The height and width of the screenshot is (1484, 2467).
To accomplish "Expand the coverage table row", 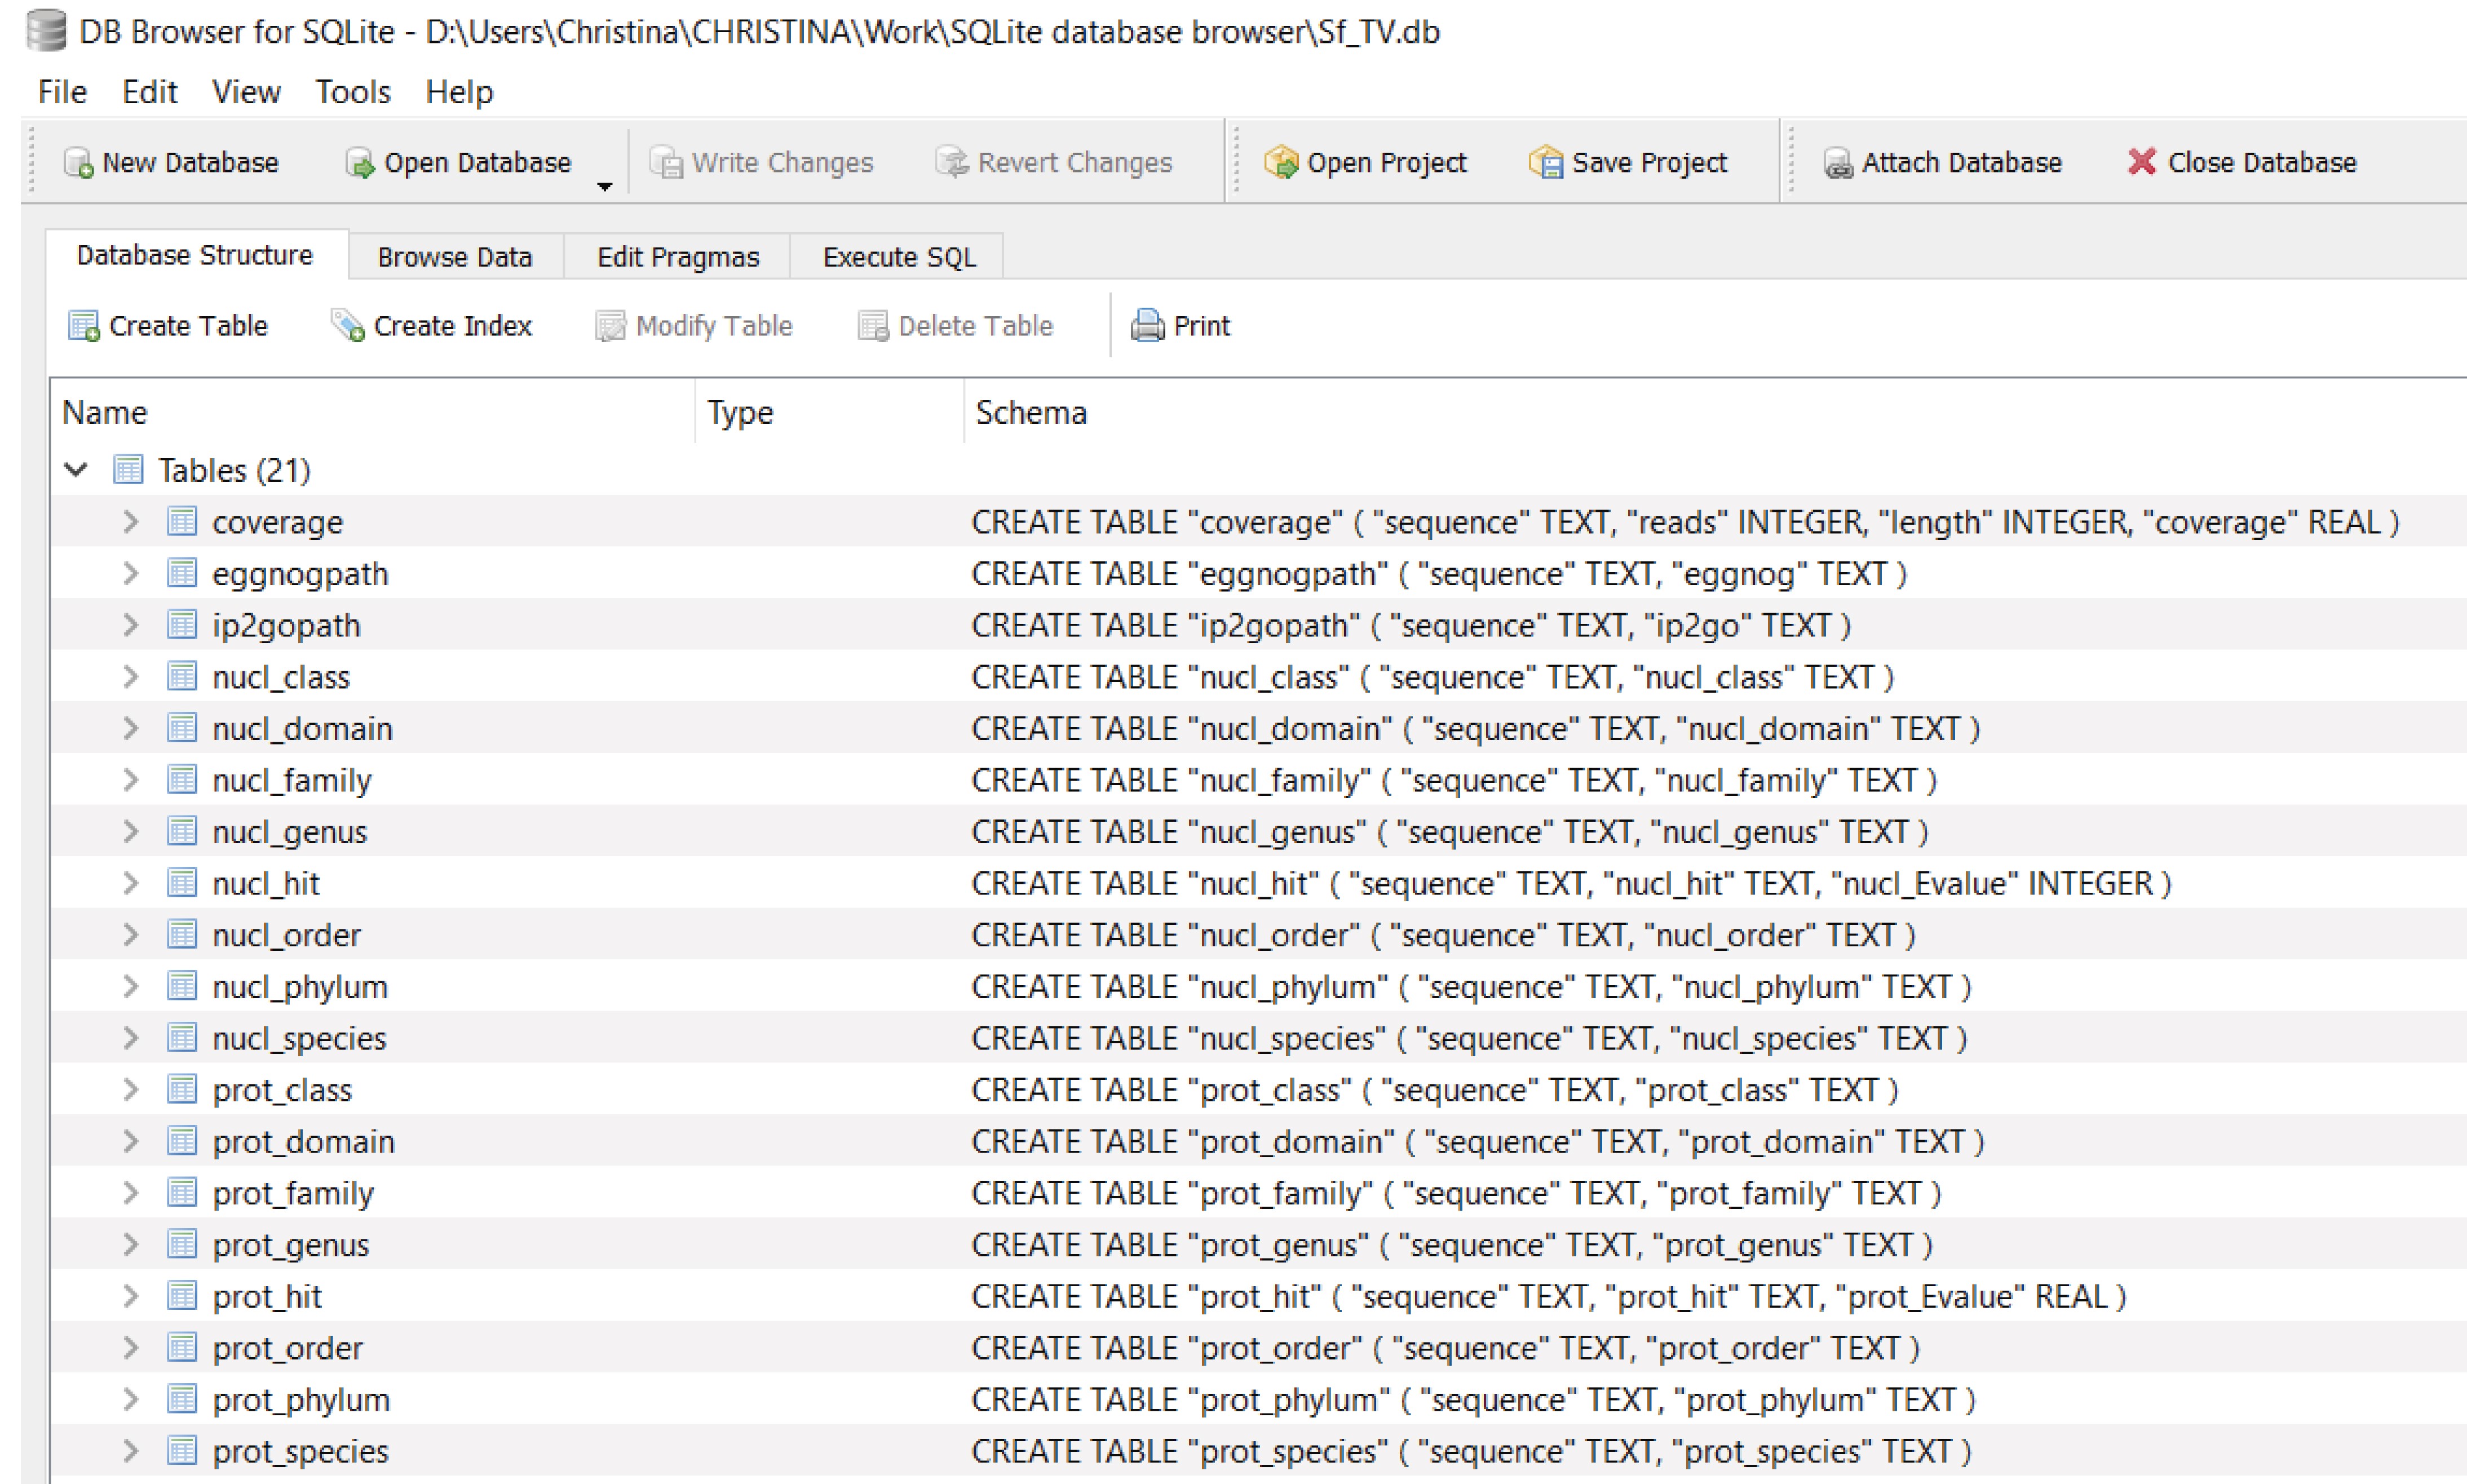I will [130, 521].
